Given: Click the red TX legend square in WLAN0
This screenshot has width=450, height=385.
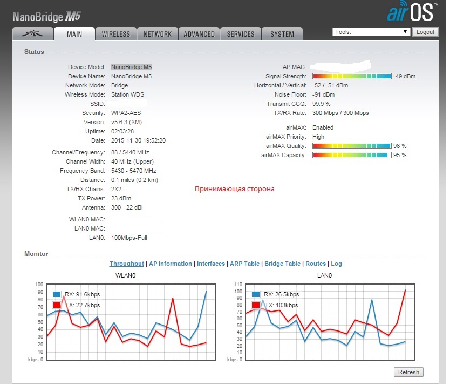Looking at the screenshot, I should [57, 305].
